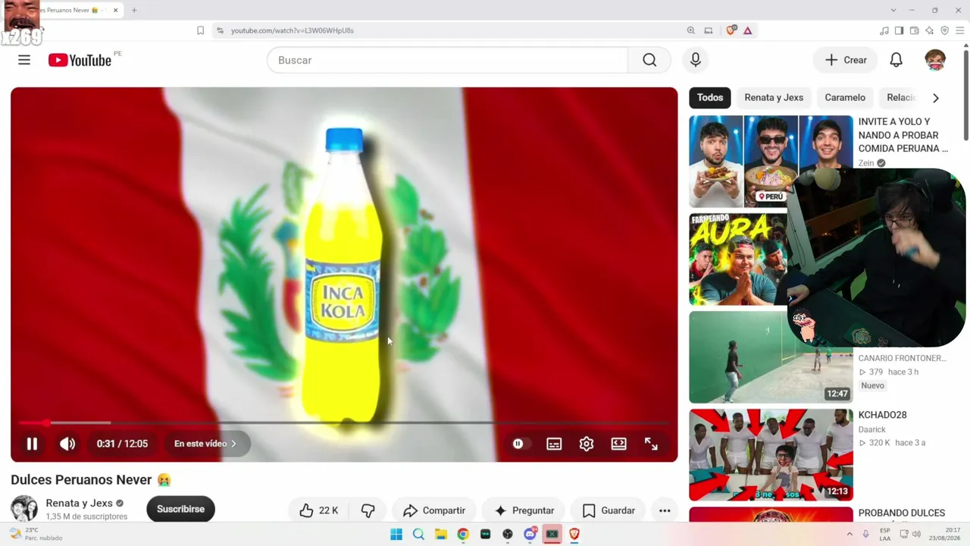Click the Compartir share button
970x546 pixels.
click(x=434, y=510)
